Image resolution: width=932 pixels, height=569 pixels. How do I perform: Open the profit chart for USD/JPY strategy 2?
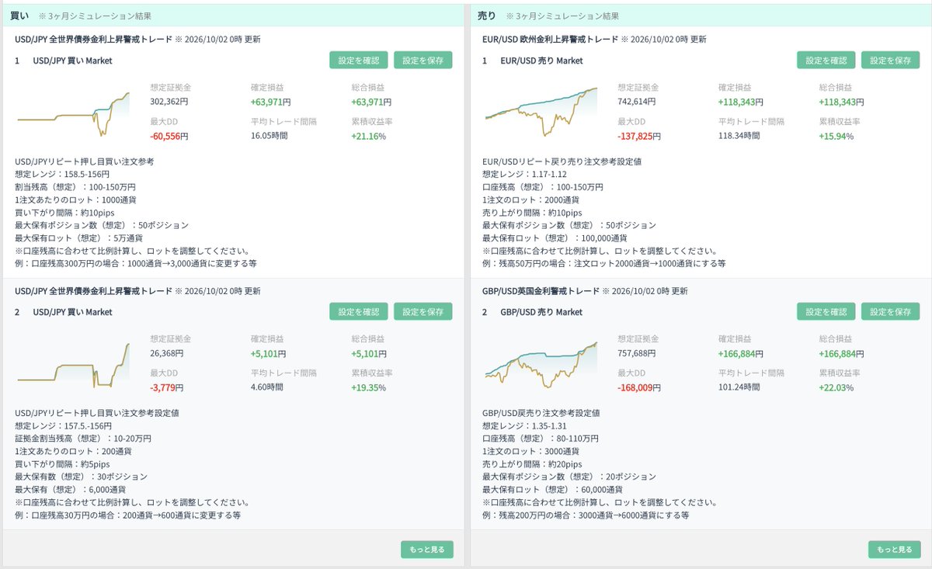(73, 363)
